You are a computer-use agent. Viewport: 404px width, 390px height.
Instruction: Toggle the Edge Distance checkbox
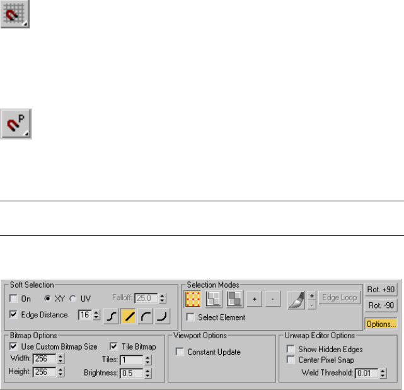point(13,314)
